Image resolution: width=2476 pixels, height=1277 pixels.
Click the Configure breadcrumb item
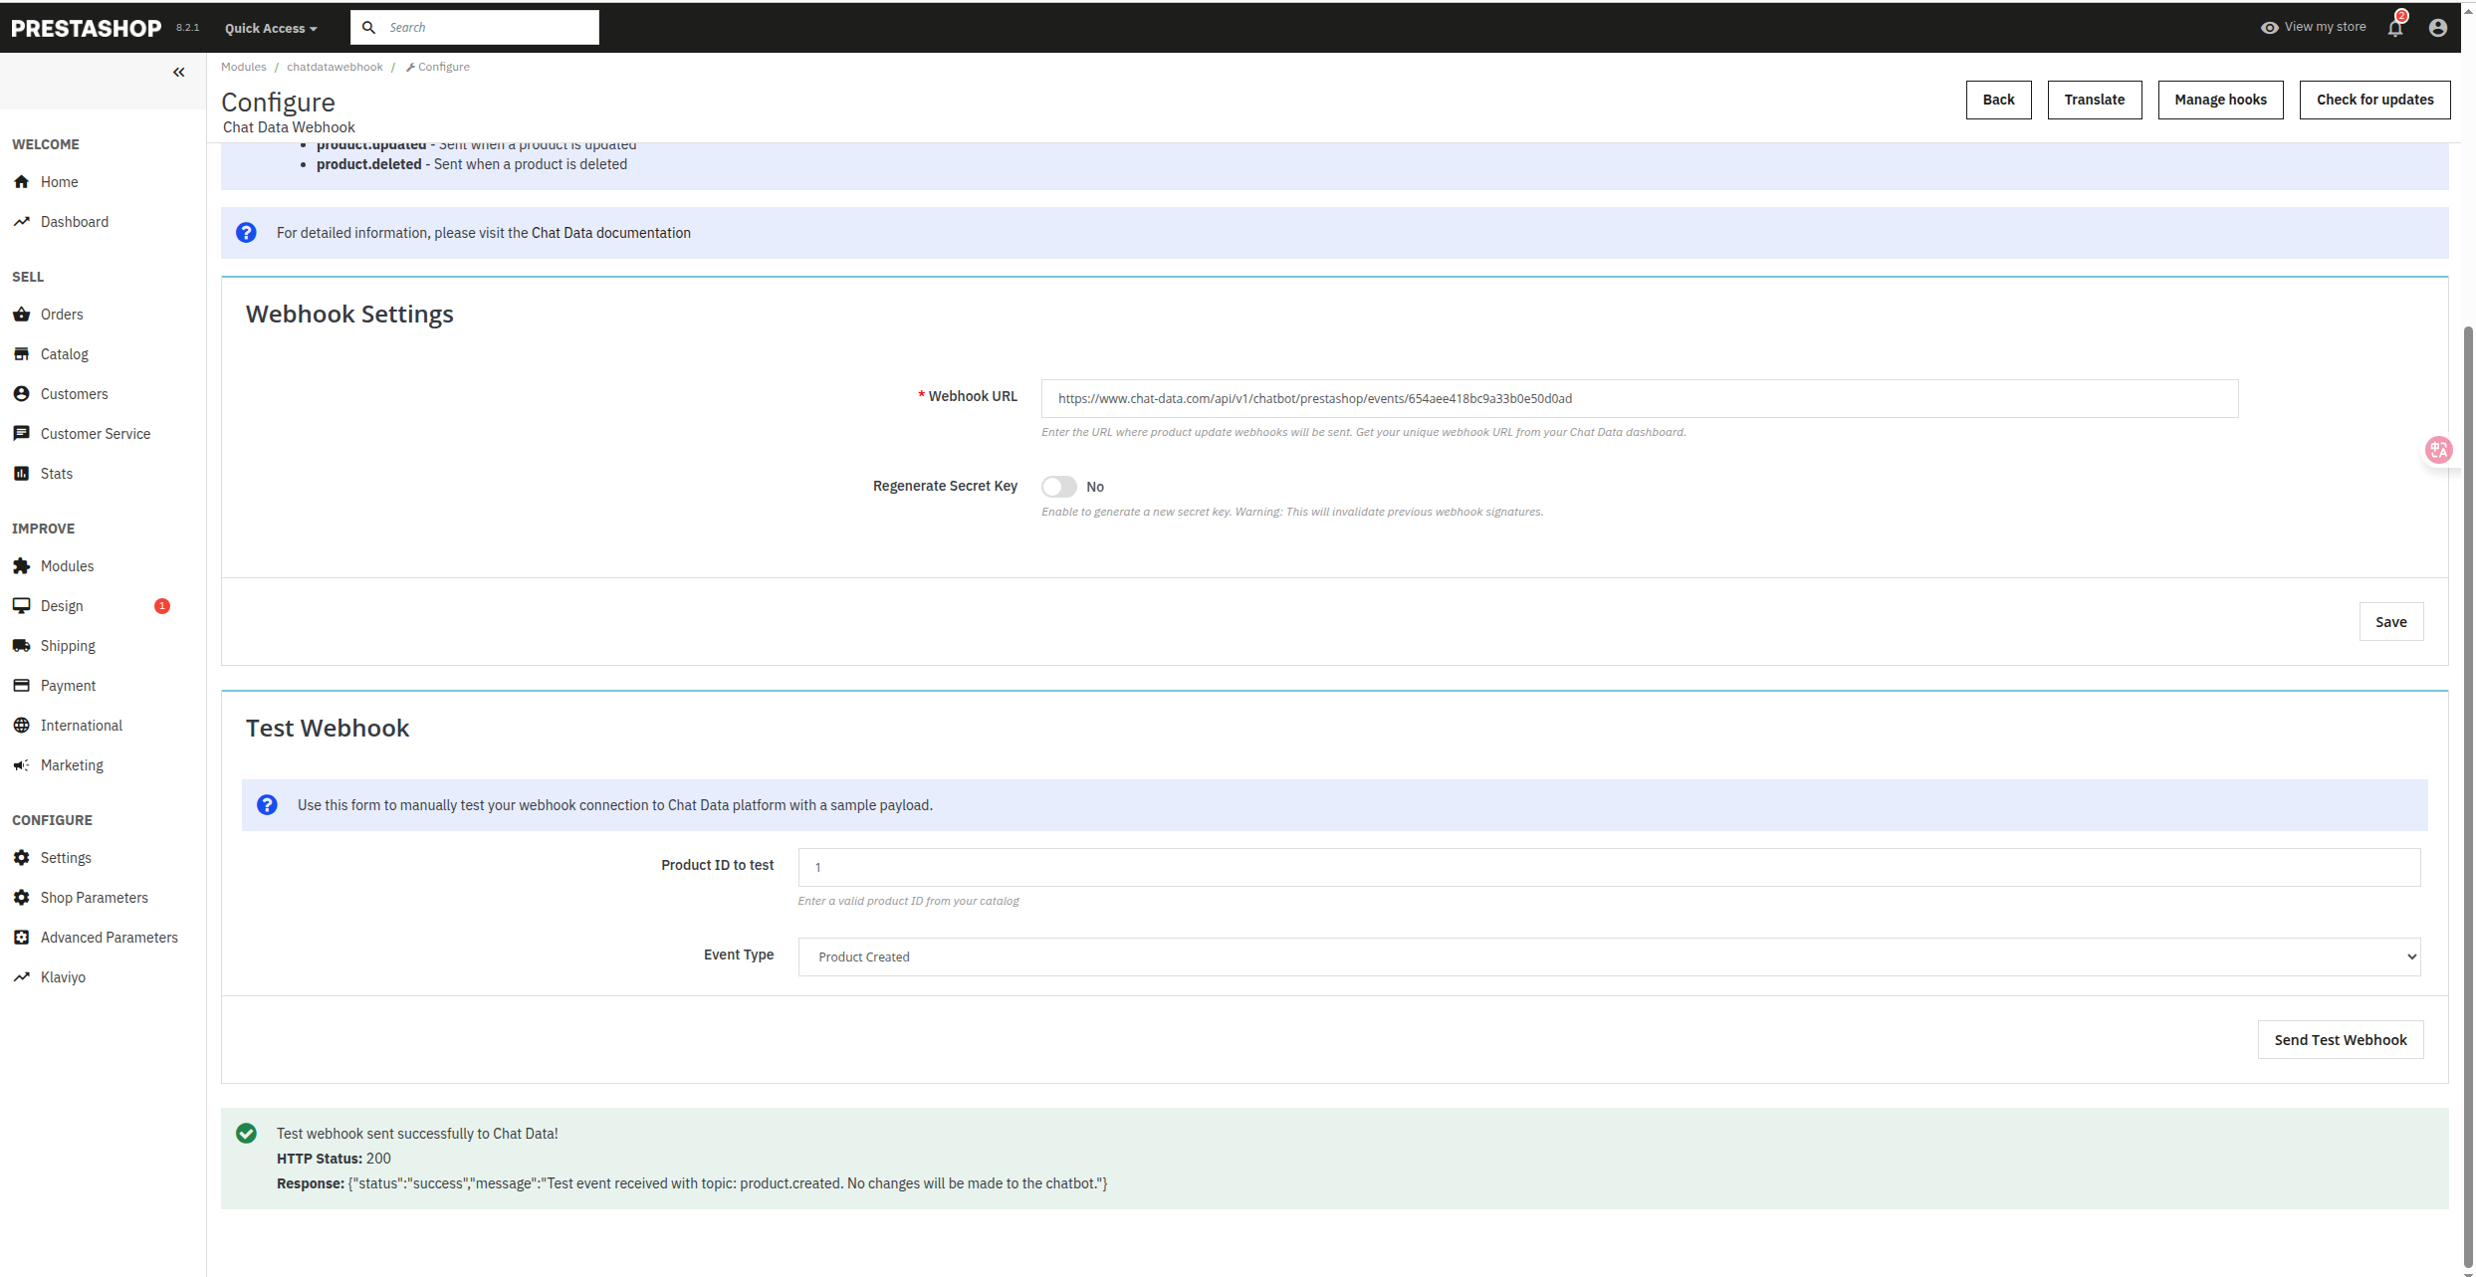tap(438, 67)
